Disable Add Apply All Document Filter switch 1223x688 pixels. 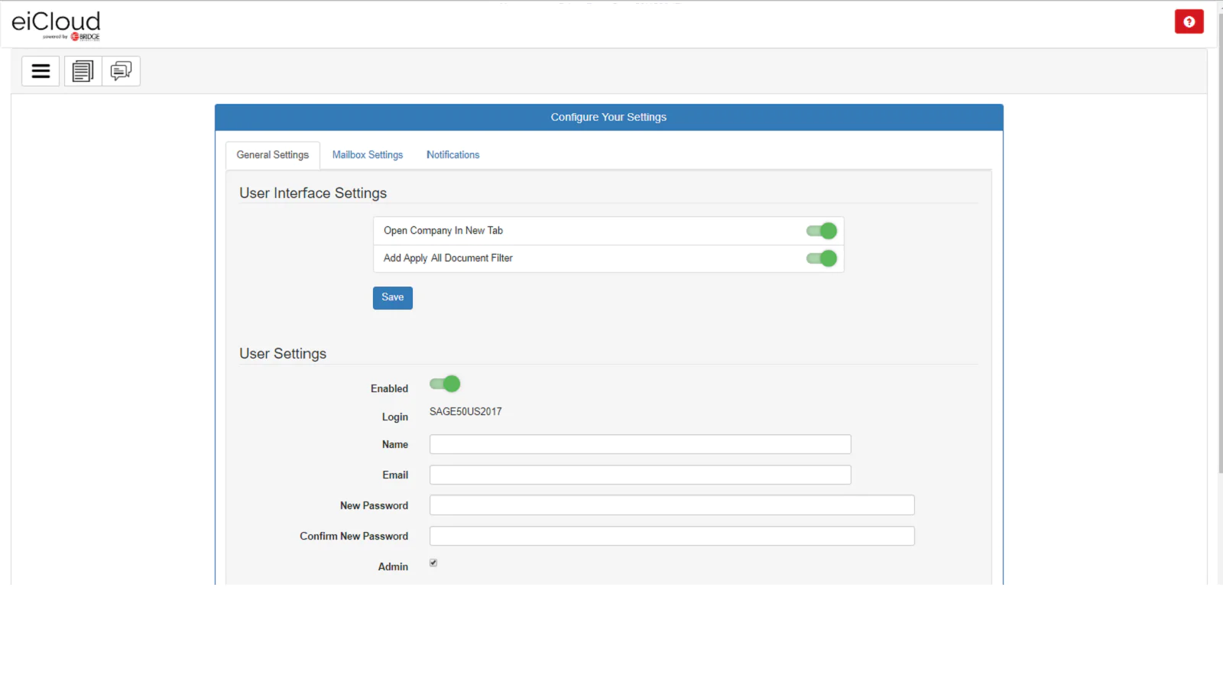822,258
